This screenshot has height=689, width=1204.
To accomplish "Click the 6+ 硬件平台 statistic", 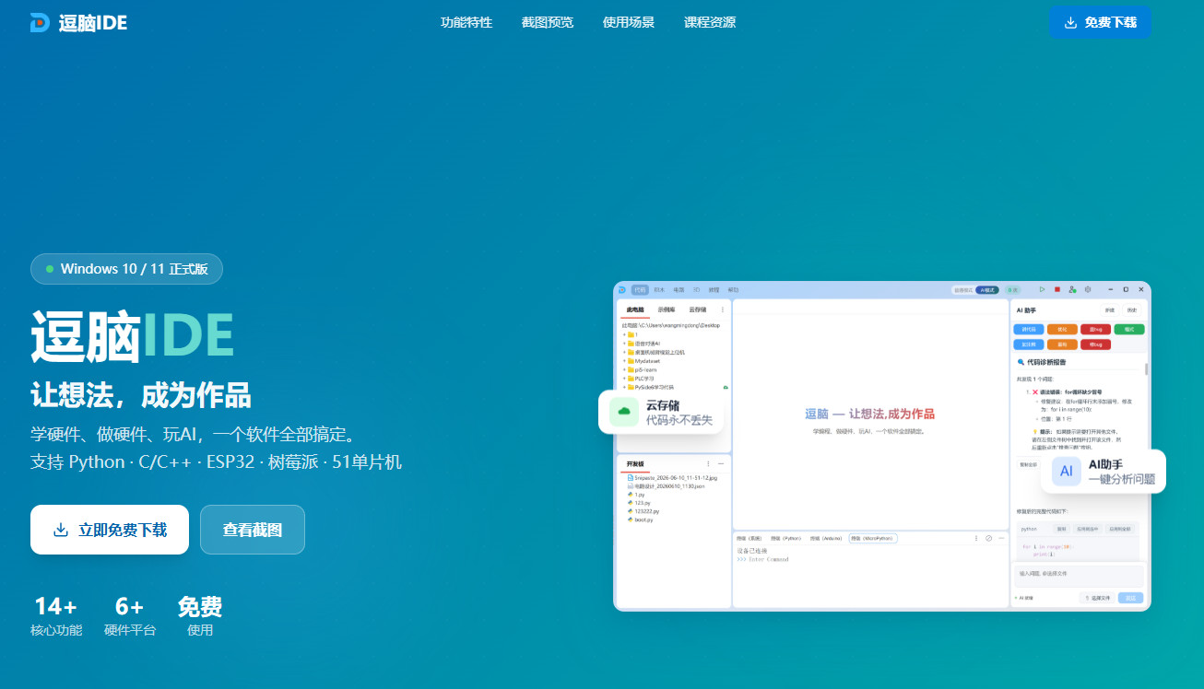I will pos(130,616).
